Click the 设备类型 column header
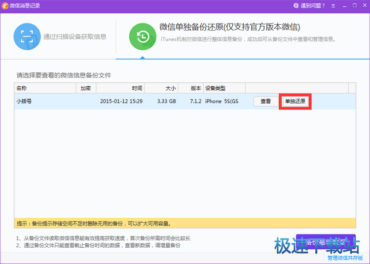 tap(223, 88)
